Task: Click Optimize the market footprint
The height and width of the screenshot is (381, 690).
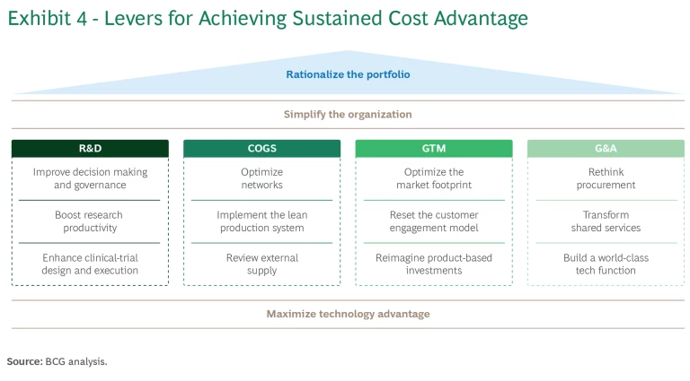Action: tap(434, 178)
